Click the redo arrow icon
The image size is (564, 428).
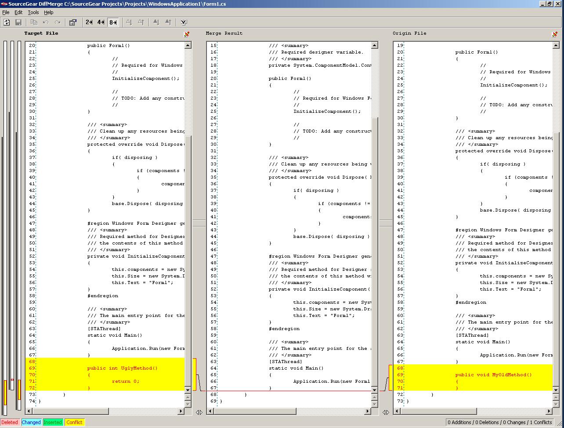(x=58, y=22)
